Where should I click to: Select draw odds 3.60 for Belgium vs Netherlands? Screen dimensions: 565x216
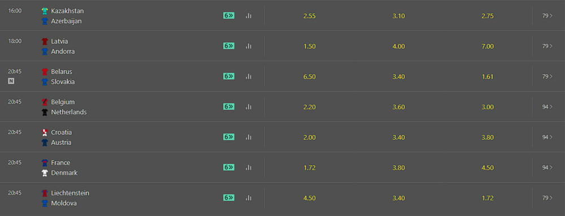pyautogui.click(x=399, y=107)
